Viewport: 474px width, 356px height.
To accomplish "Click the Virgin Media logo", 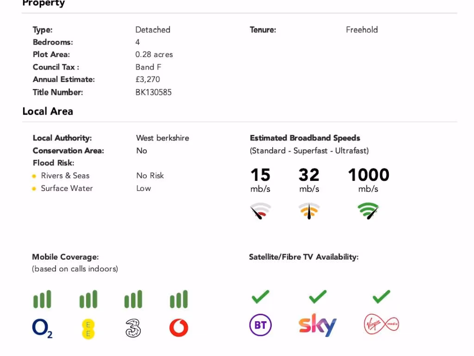I will click(x=381, y=324).
